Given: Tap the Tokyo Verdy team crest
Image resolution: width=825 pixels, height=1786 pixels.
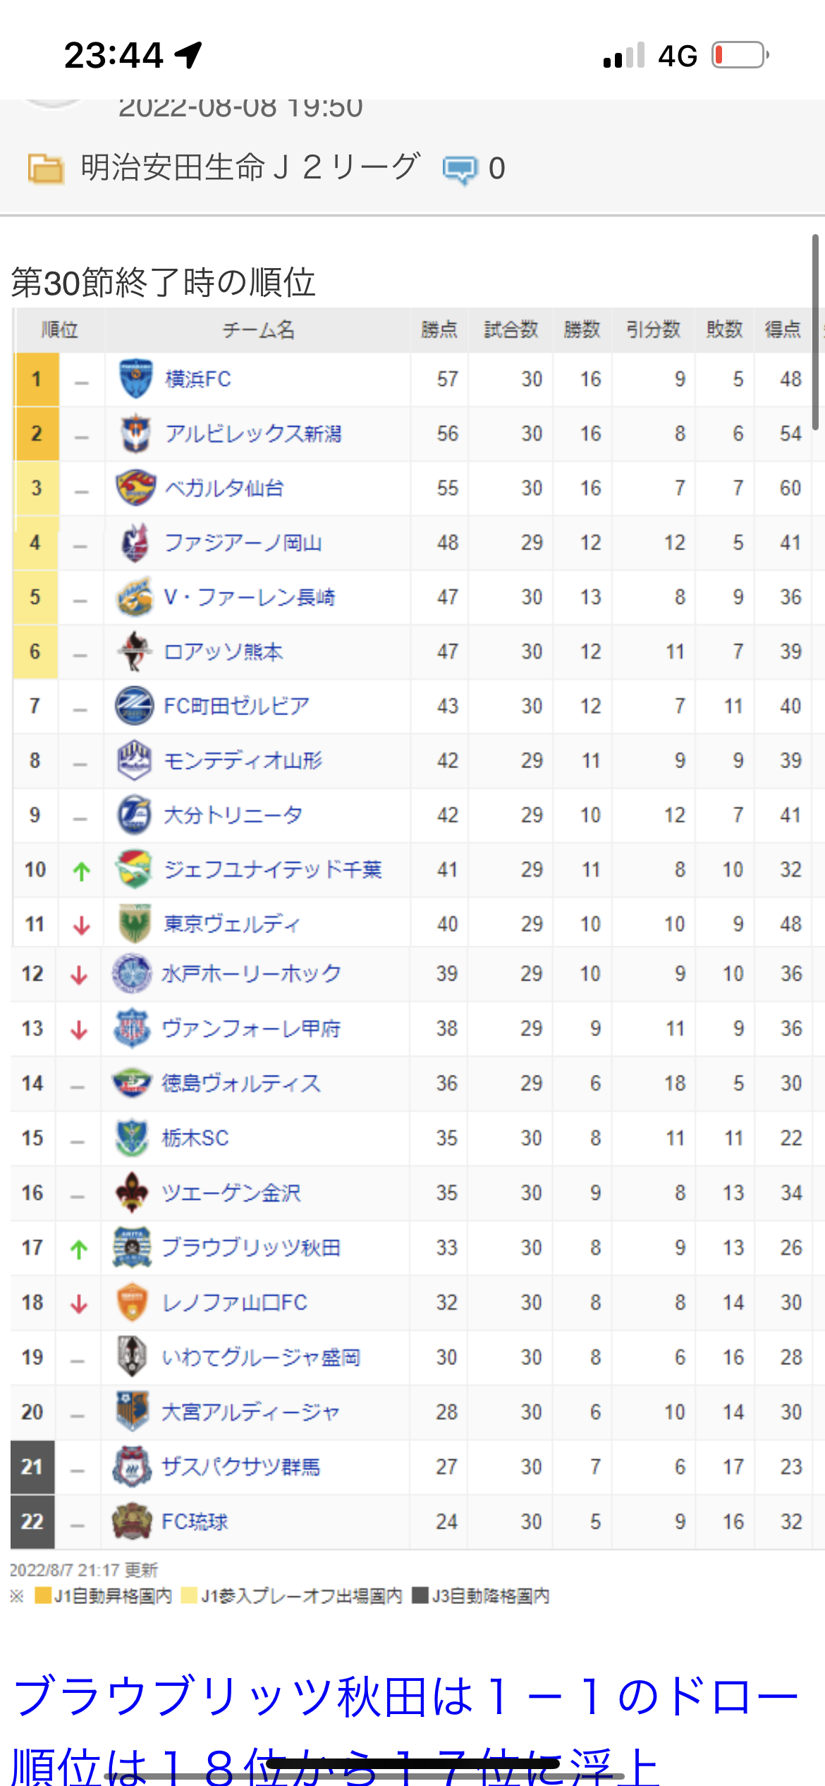Looking at the screenshot, I should [x=134, y=923].
